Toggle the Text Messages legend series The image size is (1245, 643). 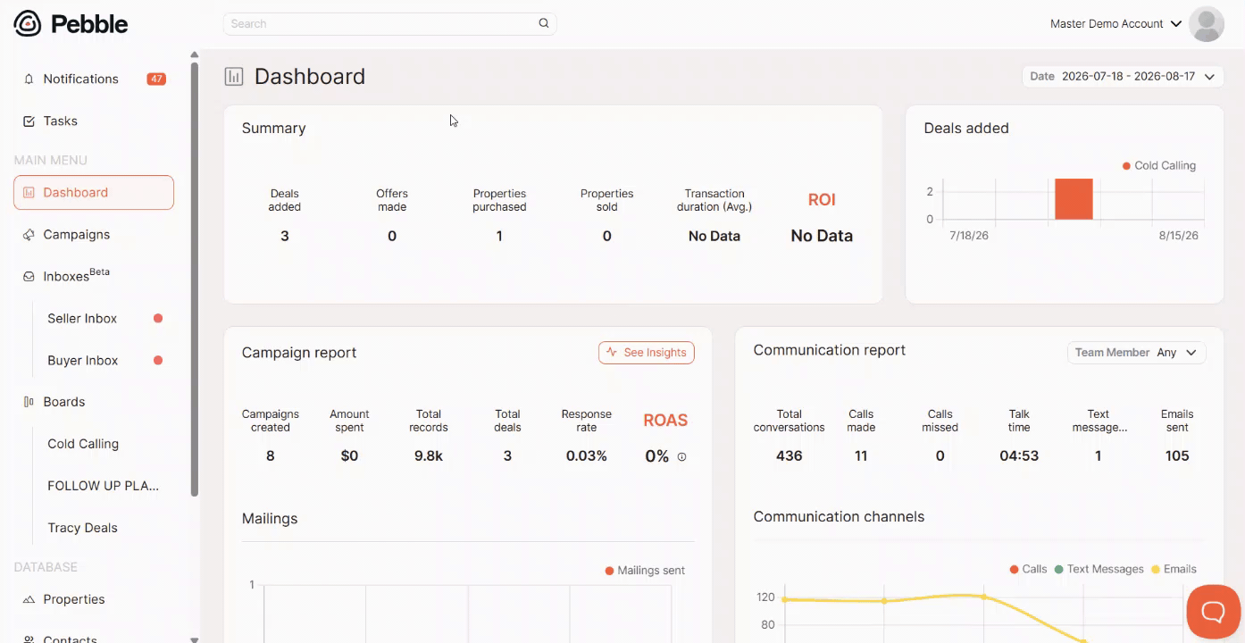(1099, 569)
